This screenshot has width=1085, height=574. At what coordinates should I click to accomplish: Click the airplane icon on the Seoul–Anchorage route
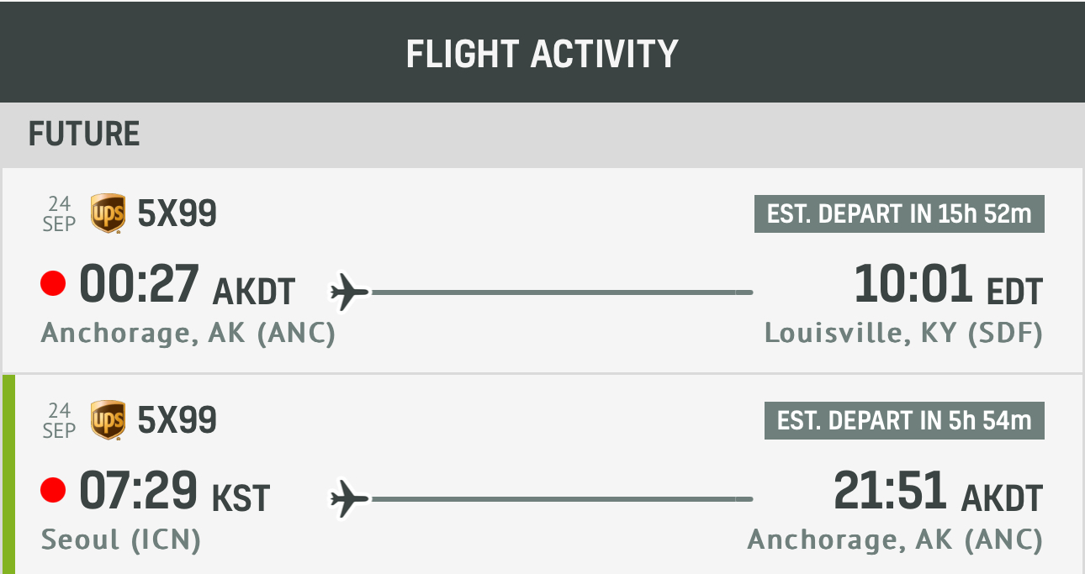pyautogui.click(x=349, y=499)
